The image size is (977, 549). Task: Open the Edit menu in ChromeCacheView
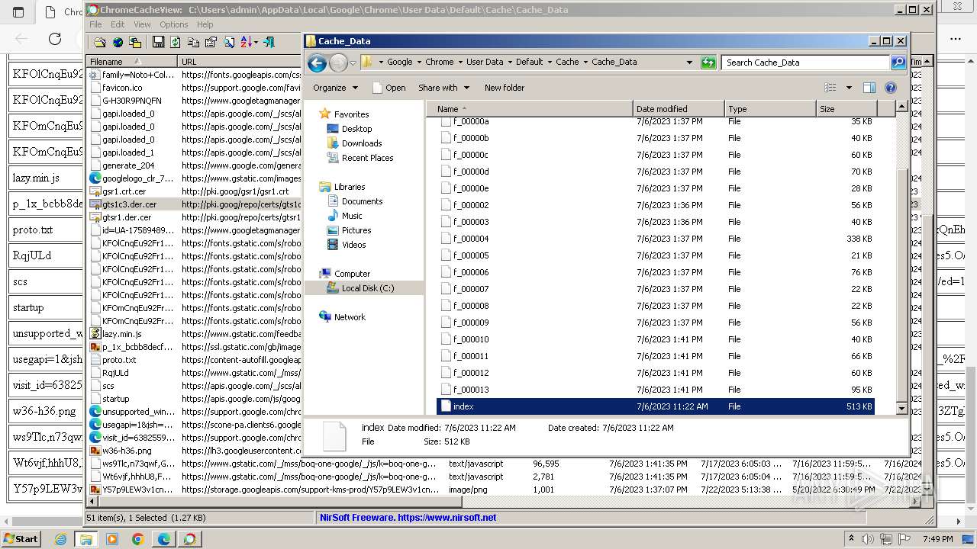[x=118, y=24]
